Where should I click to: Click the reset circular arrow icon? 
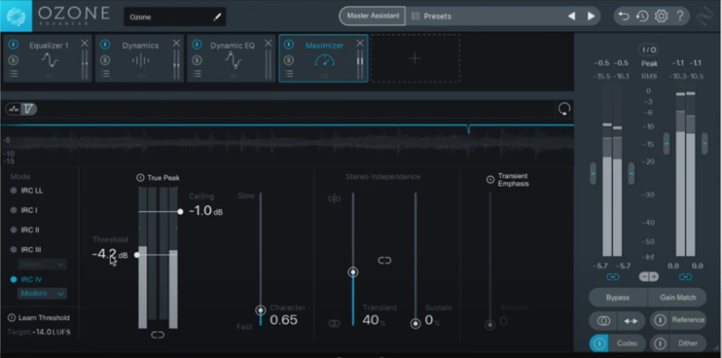(564, 109)
